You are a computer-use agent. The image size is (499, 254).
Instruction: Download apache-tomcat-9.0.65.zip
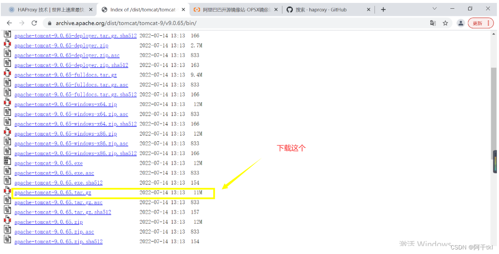[48, 222]
